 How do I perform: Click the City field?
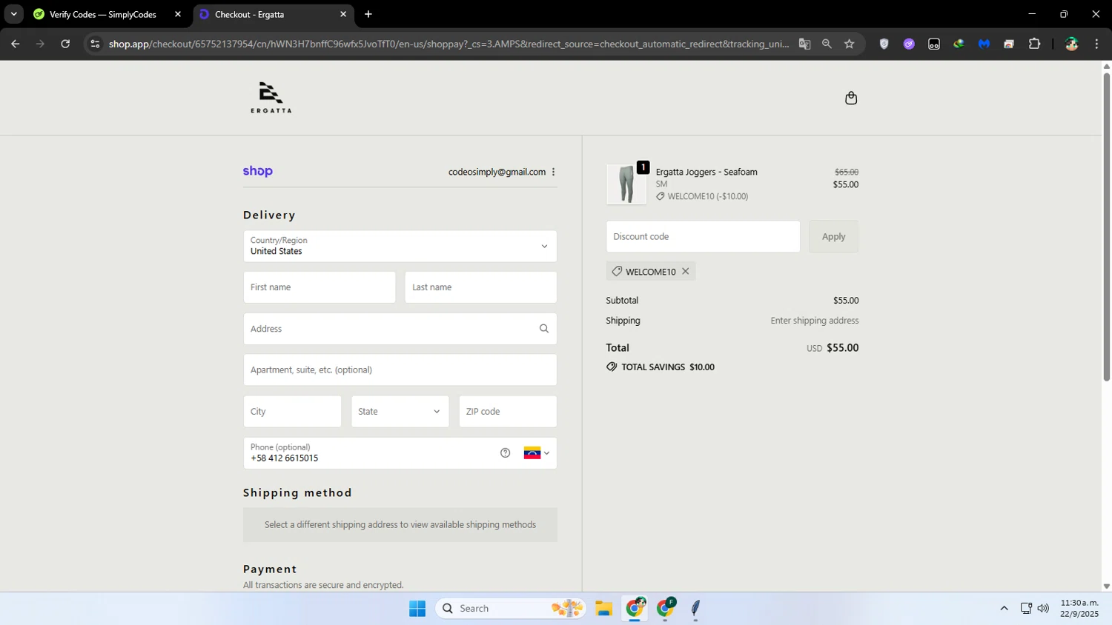point(292,412)
